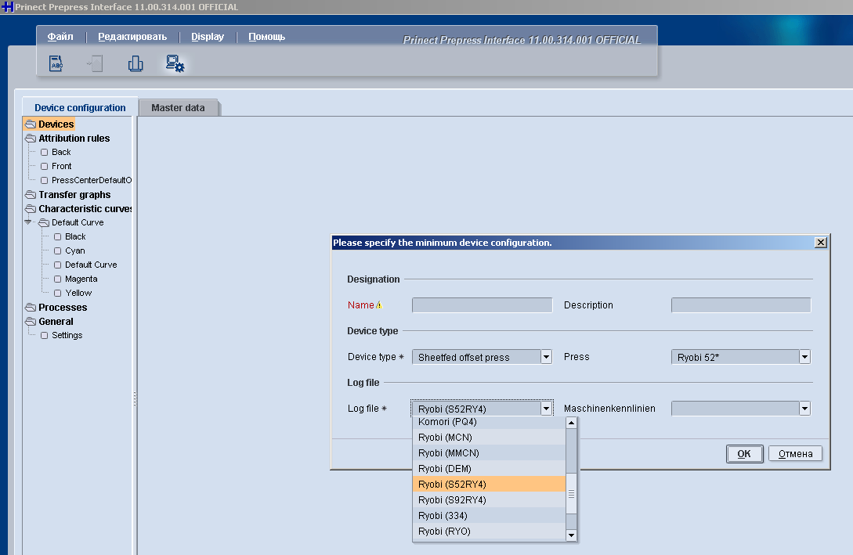
Task: Click the Default Curve folder icon
Action: pos(44,223)
